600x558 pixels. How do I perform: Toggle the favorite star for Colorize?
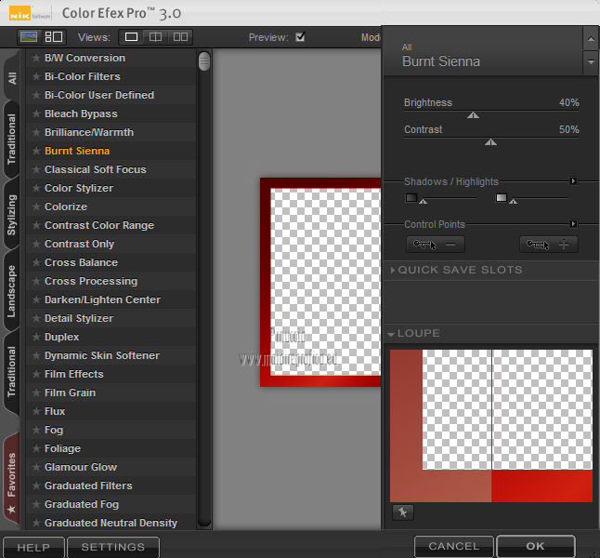click(36, 207)
